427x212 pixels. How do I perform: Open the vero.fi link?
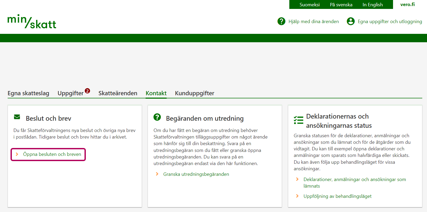click(407, 4)
